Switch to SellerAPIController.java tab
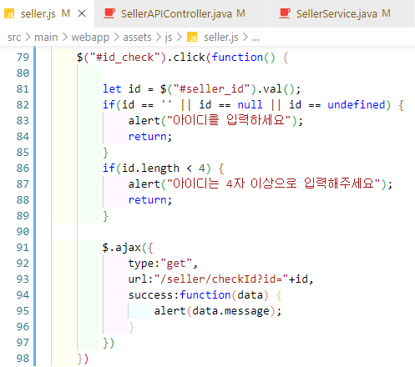Image resolution: width=415 pixels, height=367 pixels. 181,13
